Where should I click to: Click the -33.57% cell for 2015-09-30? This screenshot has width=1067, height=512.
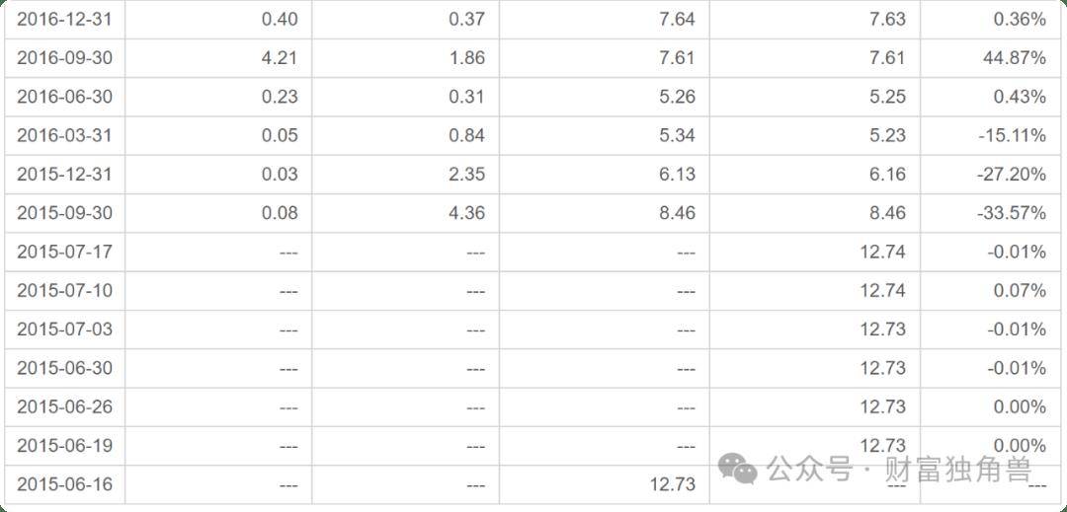click(990, 213)
